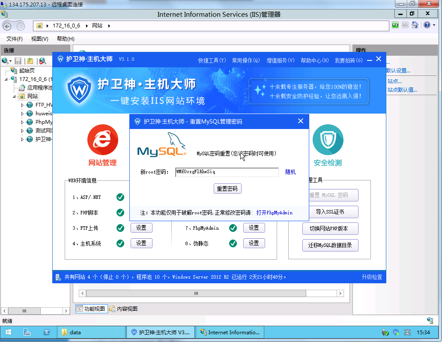Click the 重置密码 button
The image size is (442, 342).
(x=227, y=189)
